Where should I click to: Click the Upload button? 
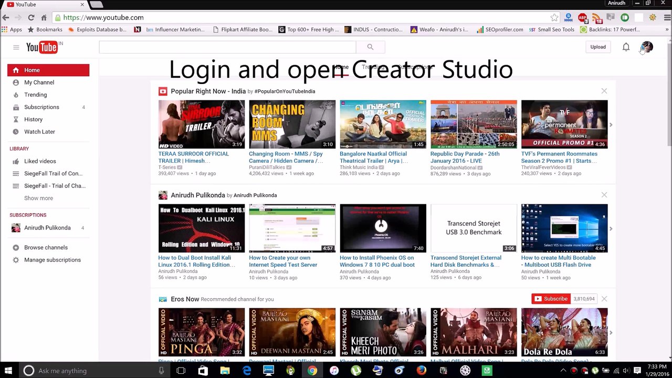[598, 47]
